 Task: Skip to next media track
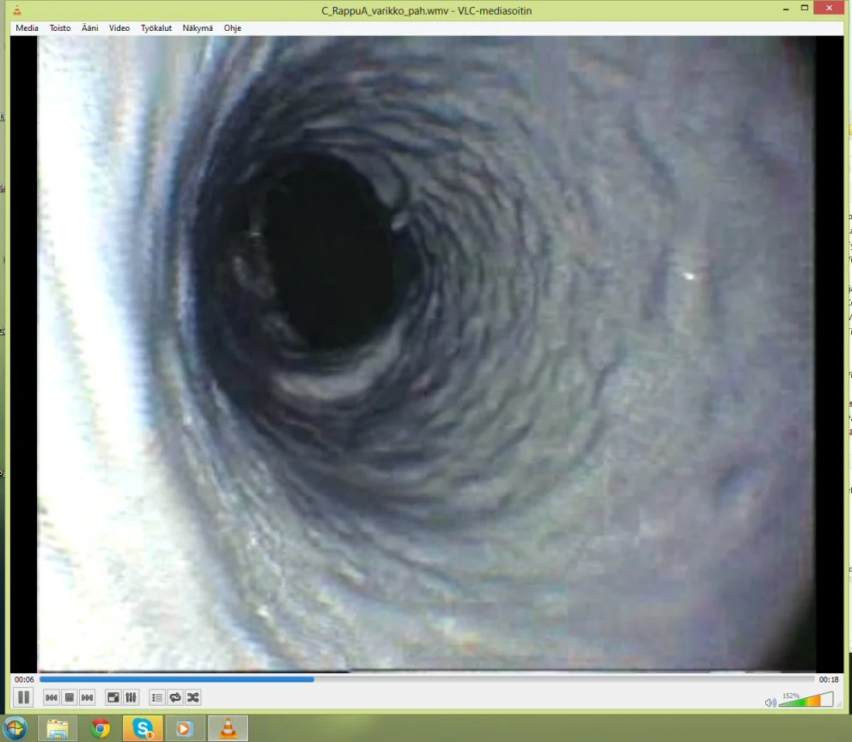tap(88, 697)
